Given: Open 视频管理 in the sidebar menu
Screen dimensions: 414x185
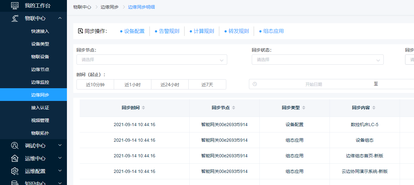Looking at the screenshot, I should click(40, 120).
